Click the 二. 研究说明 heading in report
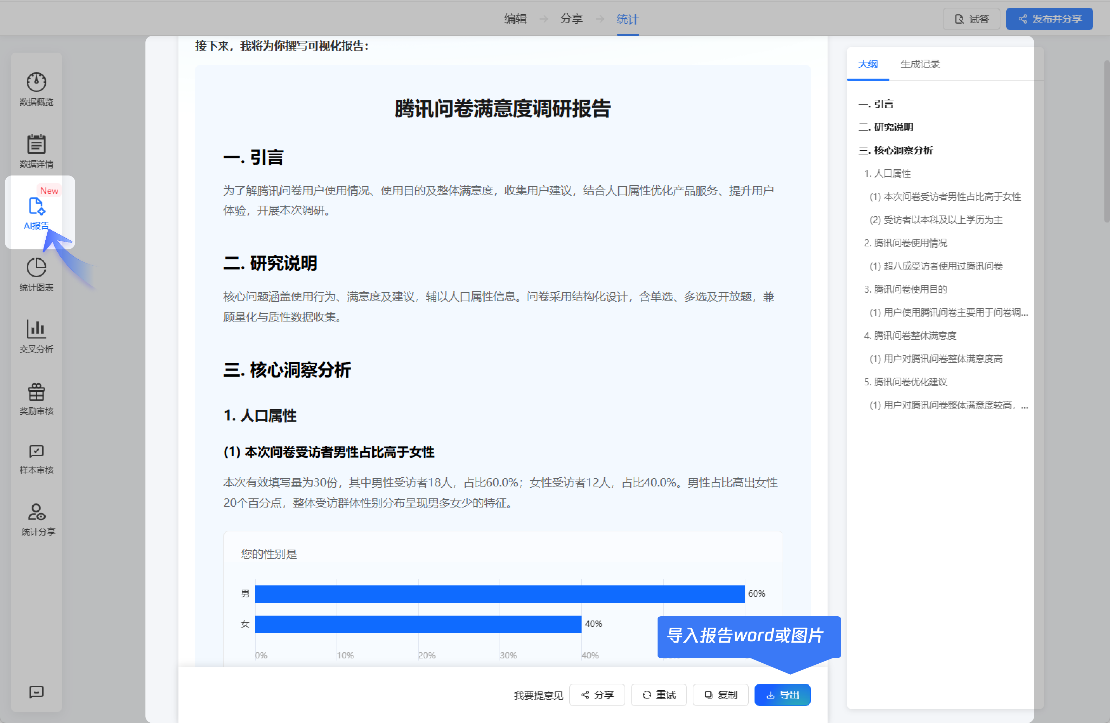The height and width of the screenshot is (723, 1110). tap(270, 263)
